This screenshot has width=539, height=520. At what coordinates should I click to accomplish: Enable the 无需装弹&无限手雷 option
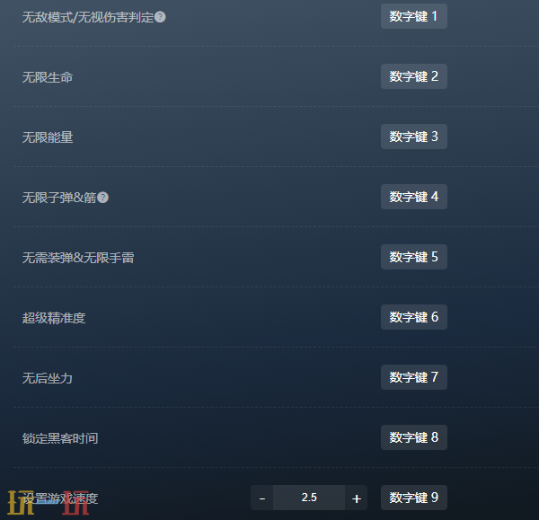coord(78,258)
